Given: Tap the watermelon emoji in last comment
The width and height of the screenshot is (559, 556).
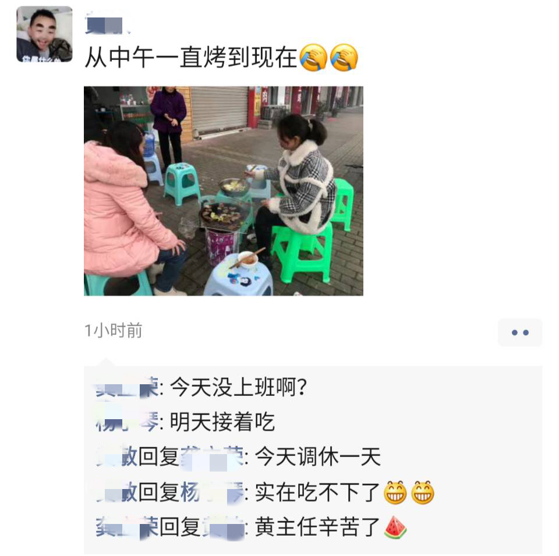Looking at the screenshot, I should click(x=395, y=527).
